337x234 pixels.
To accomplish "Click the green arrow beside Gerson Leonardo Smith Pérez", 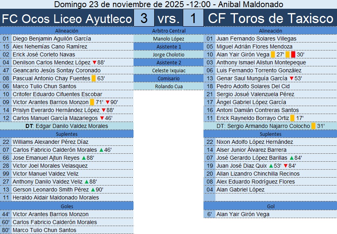I will click(93, 190).
